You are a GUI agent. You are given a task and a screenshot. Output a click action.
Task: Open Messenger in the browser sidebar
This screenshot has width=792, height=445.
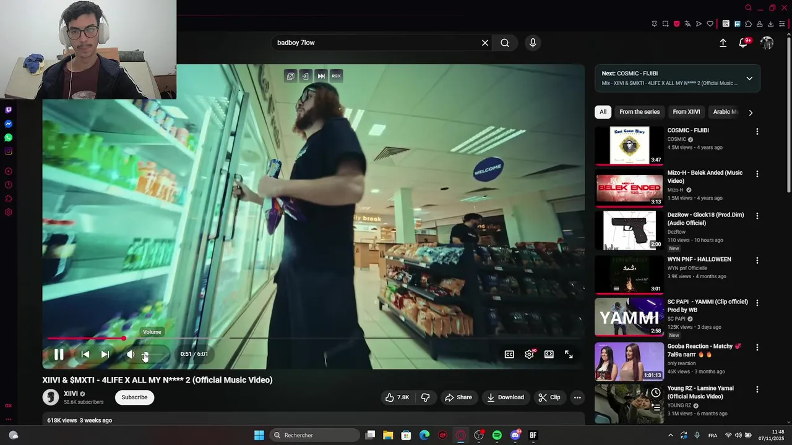(9, 124)
